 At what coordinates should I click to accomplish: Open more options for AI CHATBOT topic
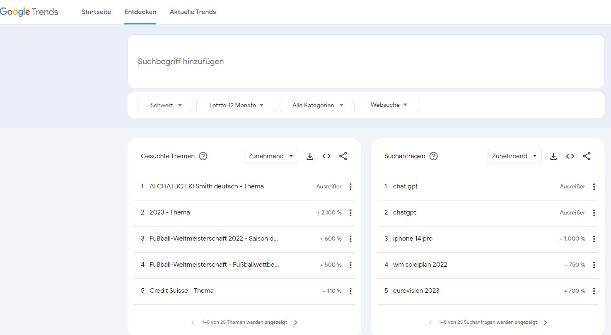[x=350, y=187]
